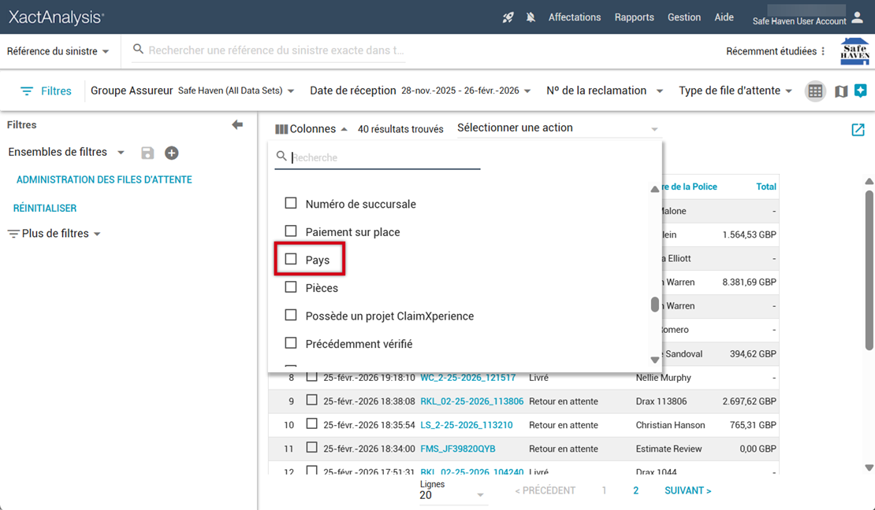Enable the Pièces column checkbox
Image resolution: width=875 pixels, height=510 pixels.
291,287
